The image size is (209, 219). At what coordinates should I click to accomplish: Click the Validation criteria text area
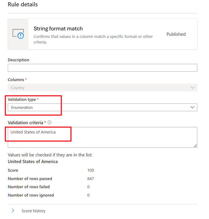102,137
